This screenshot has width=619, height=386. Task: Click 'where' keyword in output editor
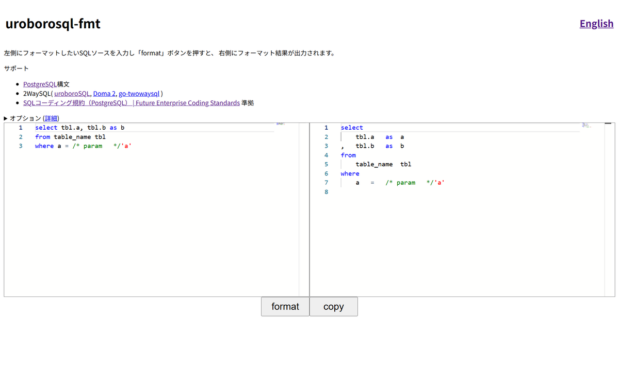click(x=350, y=174)
